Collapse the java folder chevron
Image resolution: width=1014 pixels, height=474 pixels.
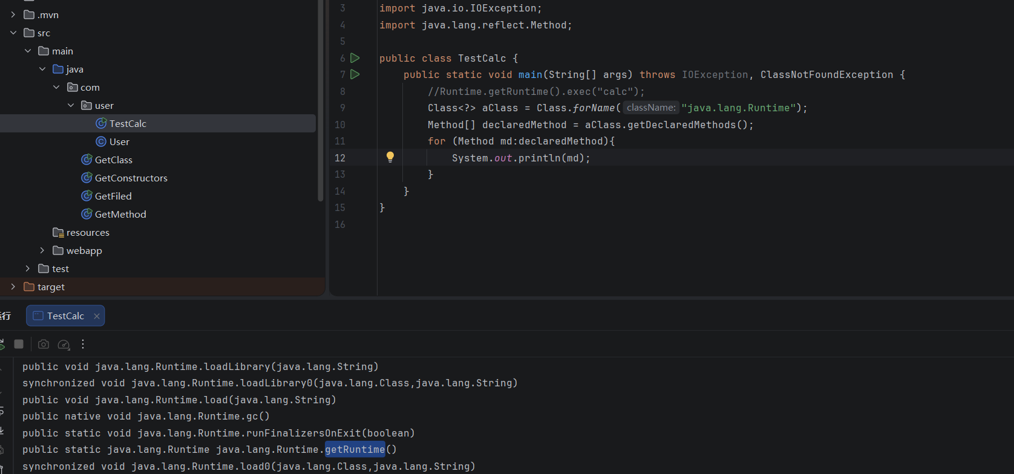(42, 69)
